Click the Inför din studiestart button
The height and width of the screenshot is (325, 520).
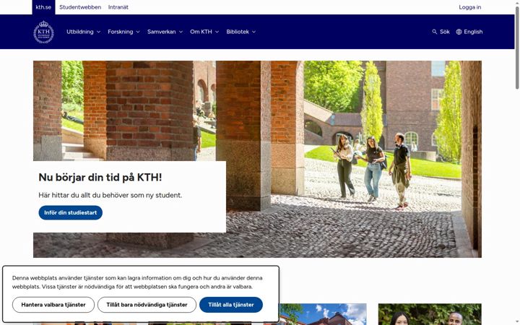click(x=71, y=212)
